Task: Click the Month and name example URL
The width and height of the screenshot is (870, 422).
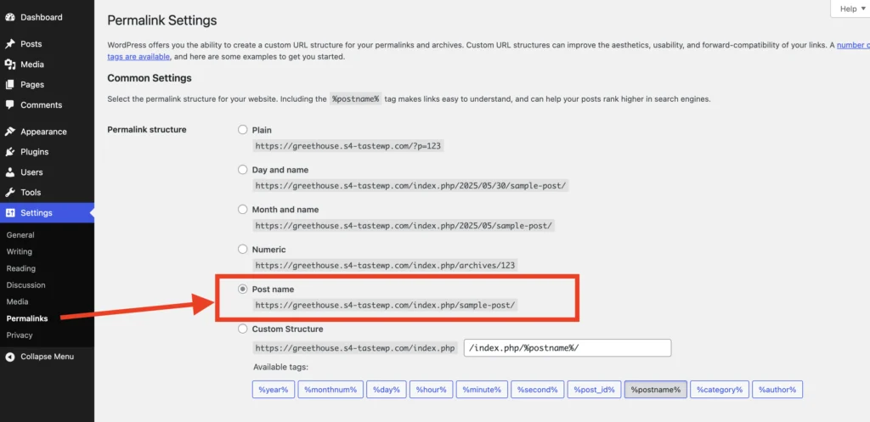Action: click(404, 226)
